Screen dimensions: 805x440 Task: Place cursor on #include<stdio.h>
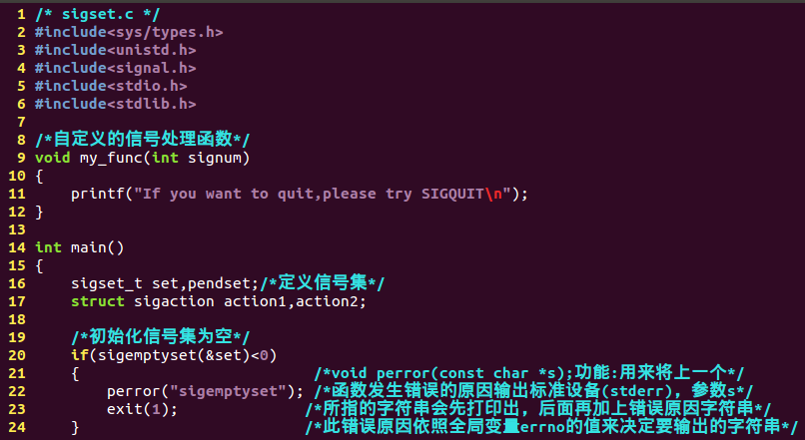pyautogui.click(x=111, y=86)
